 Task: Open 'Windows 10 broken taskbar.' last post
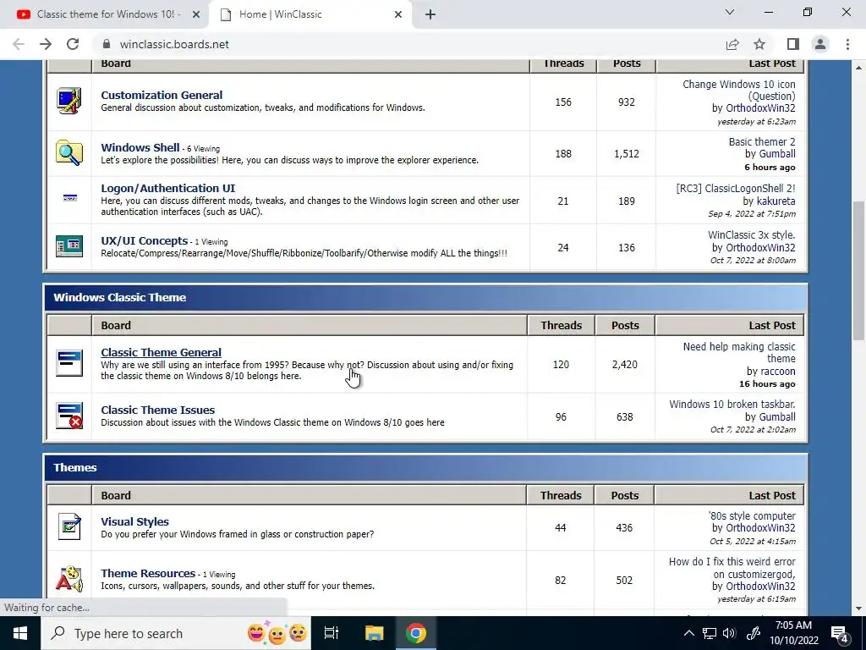[732, 404]
